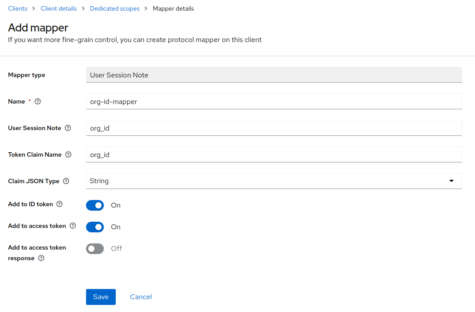Select the Token Claim Name input field

pos(274,154)
